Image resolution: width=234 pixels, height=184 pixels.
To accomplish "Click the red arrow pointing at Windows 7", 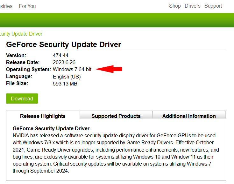I will point(109,69).
